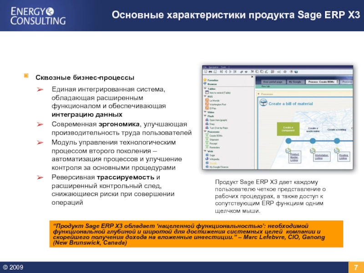Screen dimensions: 364x273
Task: Click heading "Сквозные бизнес-процессы"
Action: [x=85, y=77]
